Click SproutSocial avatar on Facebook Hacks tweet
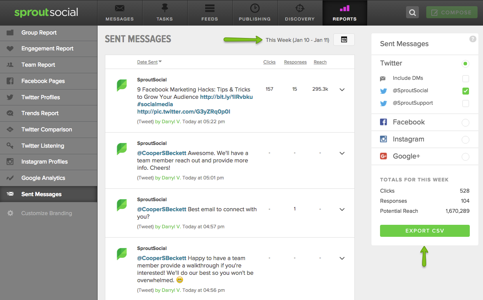Screen dimensions: 483x300 (x=122, y=85)
